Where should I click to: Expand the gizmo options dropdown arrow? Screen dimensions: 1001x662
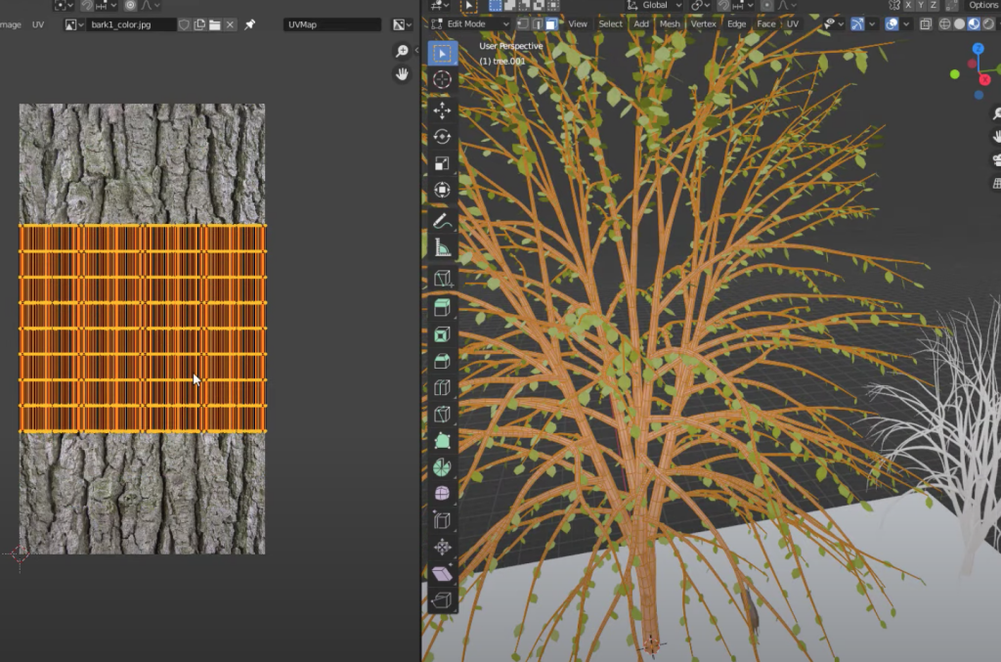872,23
